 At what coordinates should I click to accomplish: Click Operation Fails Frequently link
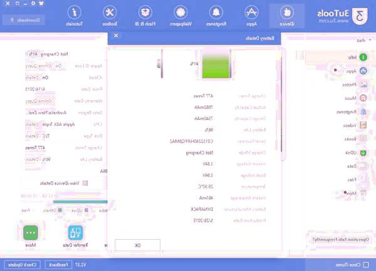point(340,239)
